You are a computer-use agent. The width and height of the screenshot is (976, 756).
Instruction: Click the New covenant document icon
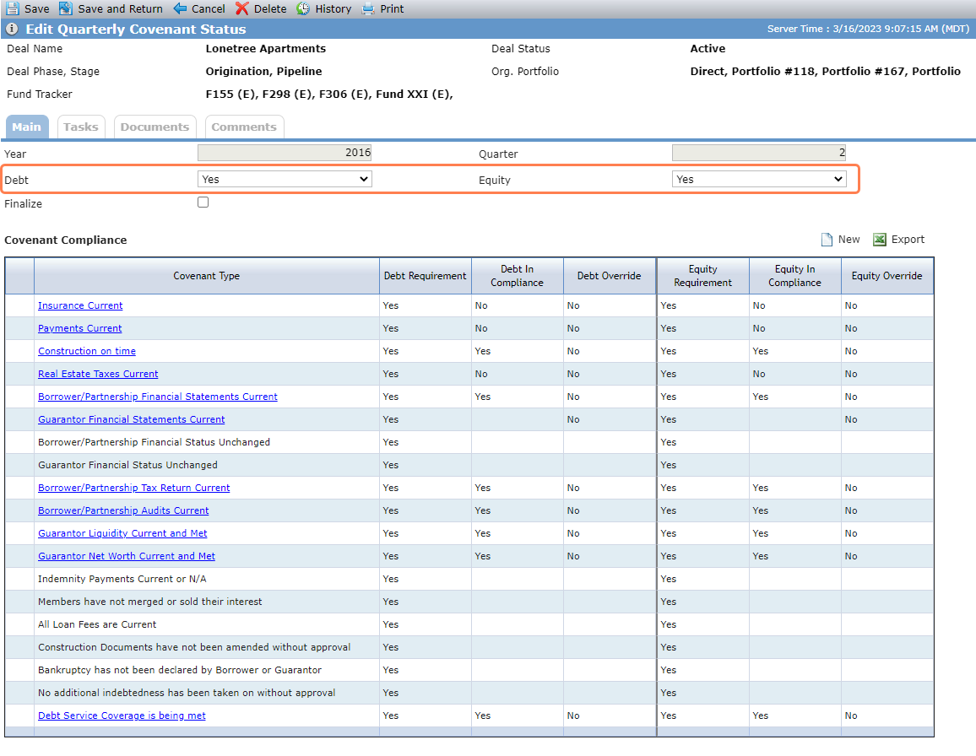coord(827,240)
